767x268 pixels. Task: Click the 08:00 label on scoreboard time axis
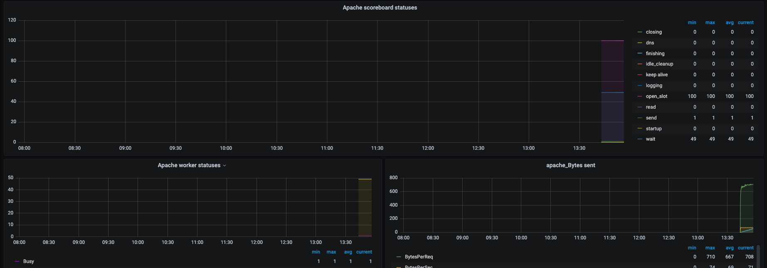(24, 148)
